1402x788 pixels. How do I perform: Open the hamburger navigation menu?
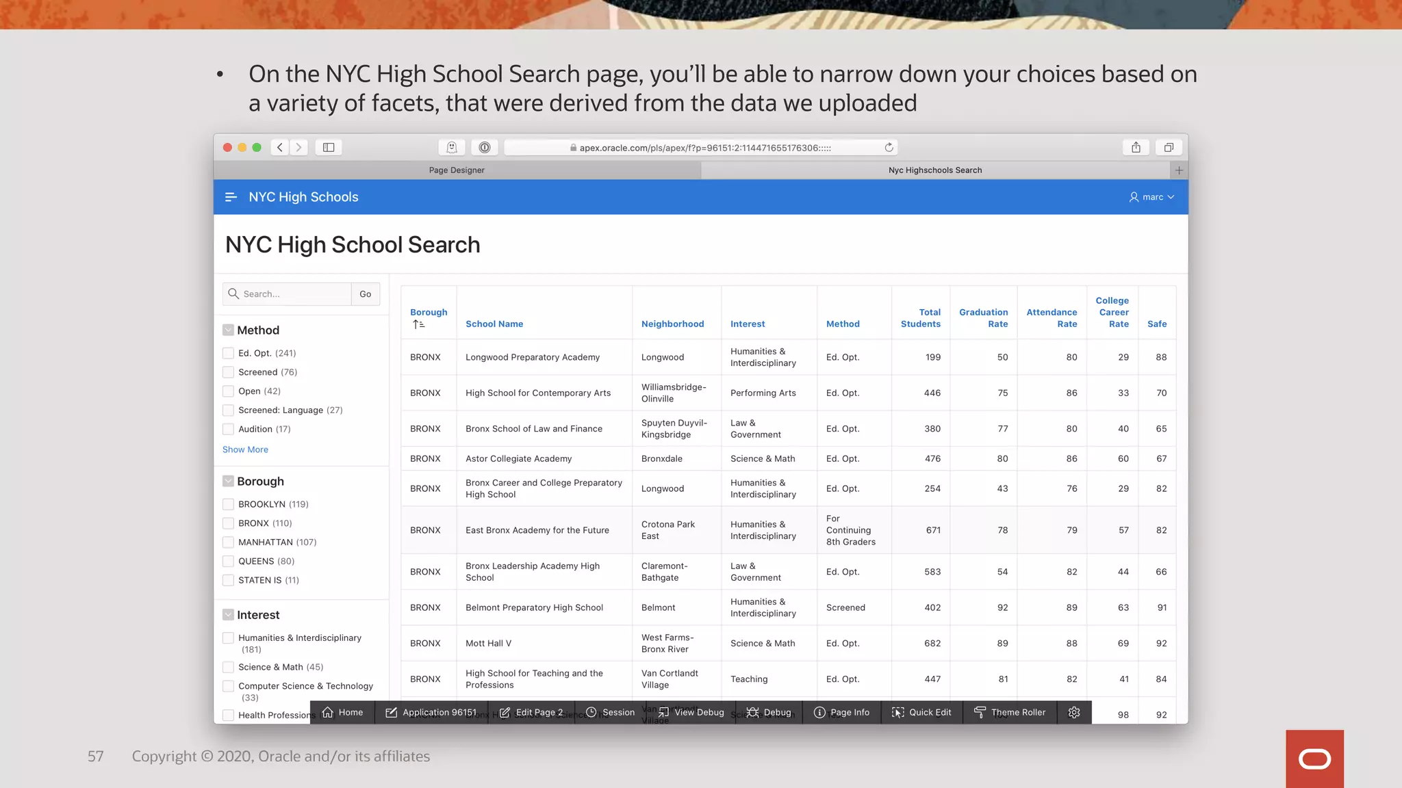[x=231, y=197]
